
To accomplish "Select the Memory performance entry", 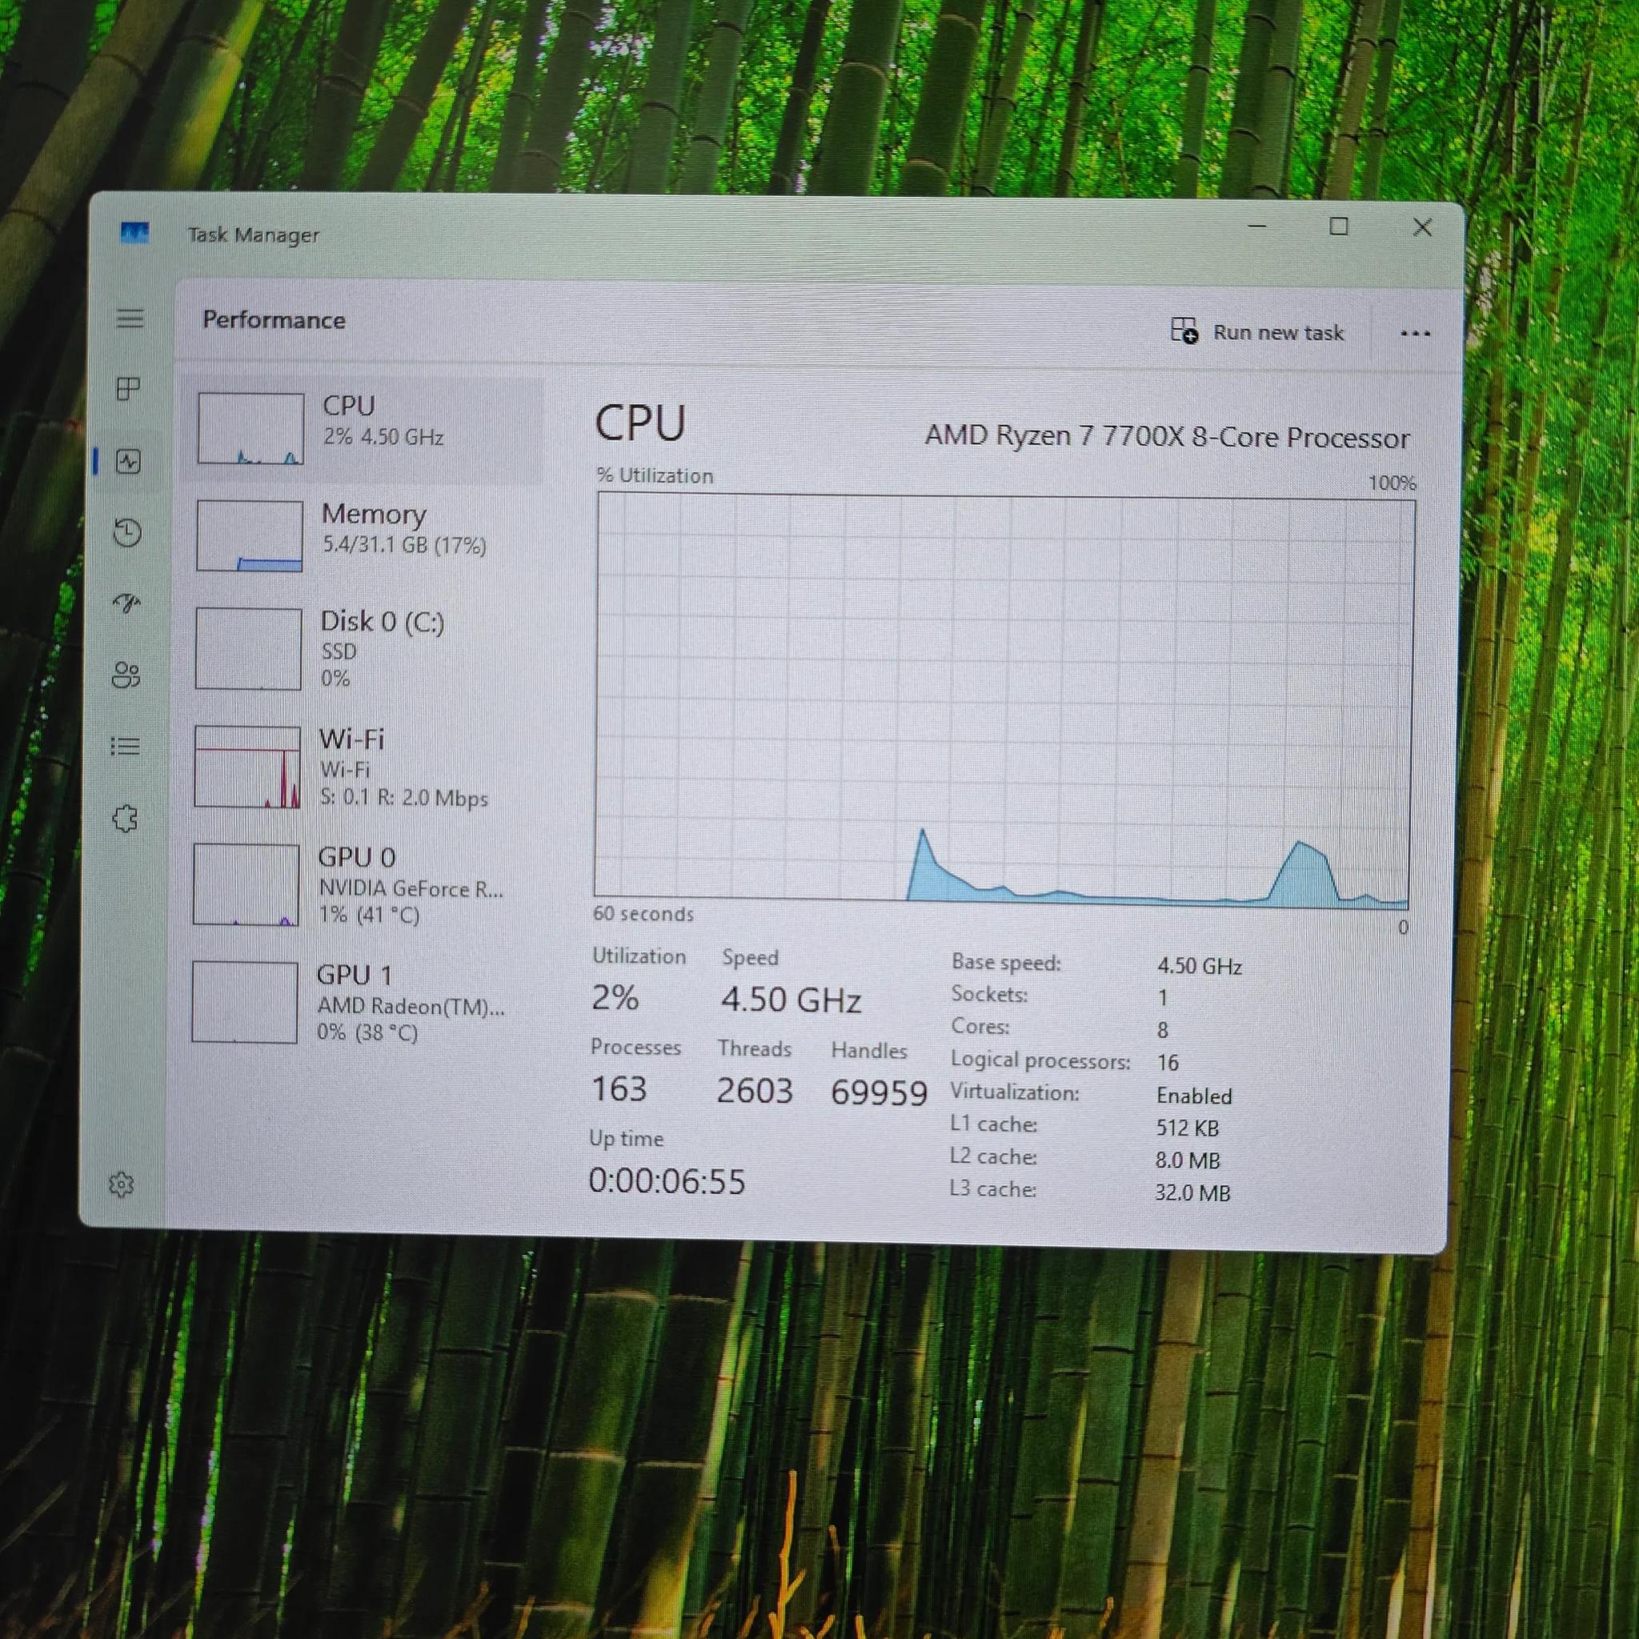I will tap(363, 535).
